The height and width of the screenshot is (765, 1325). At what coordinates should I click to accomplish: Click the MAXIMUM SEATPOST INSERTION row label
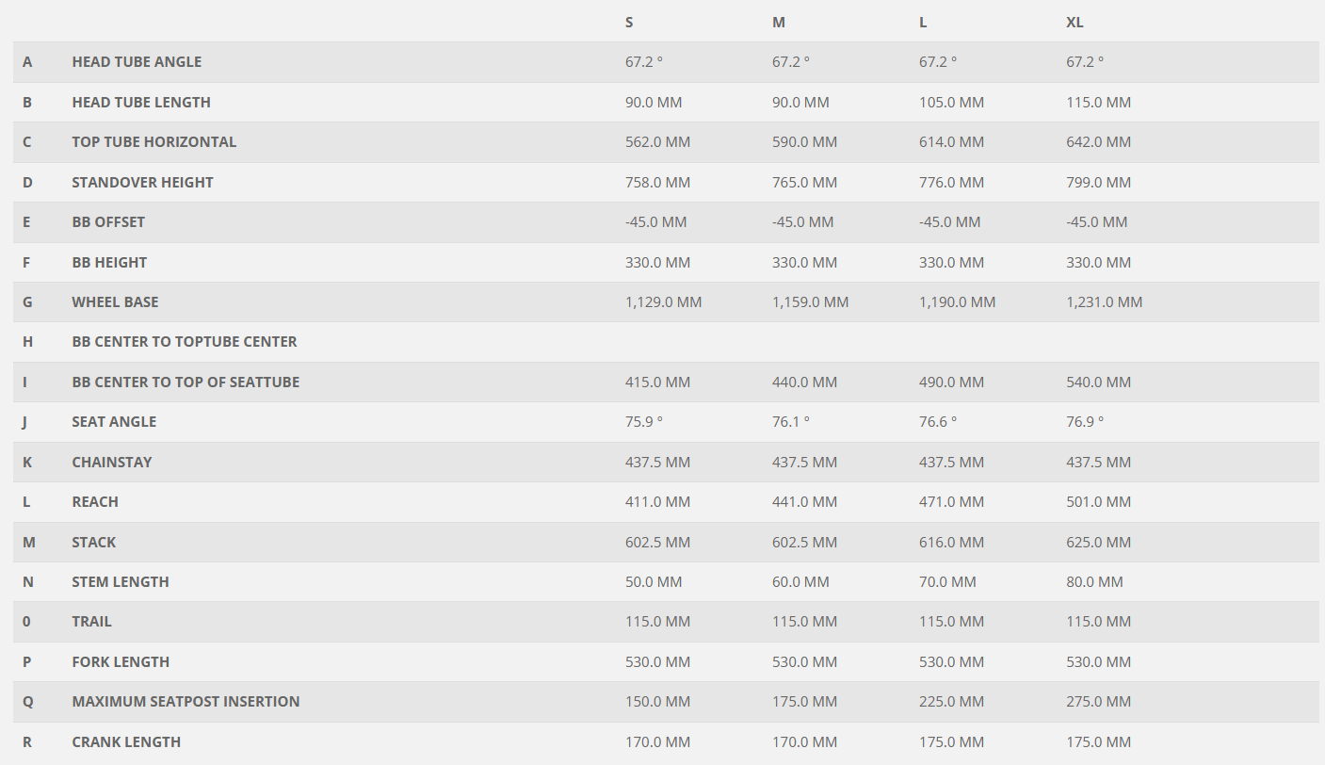(x=186, y=702)
